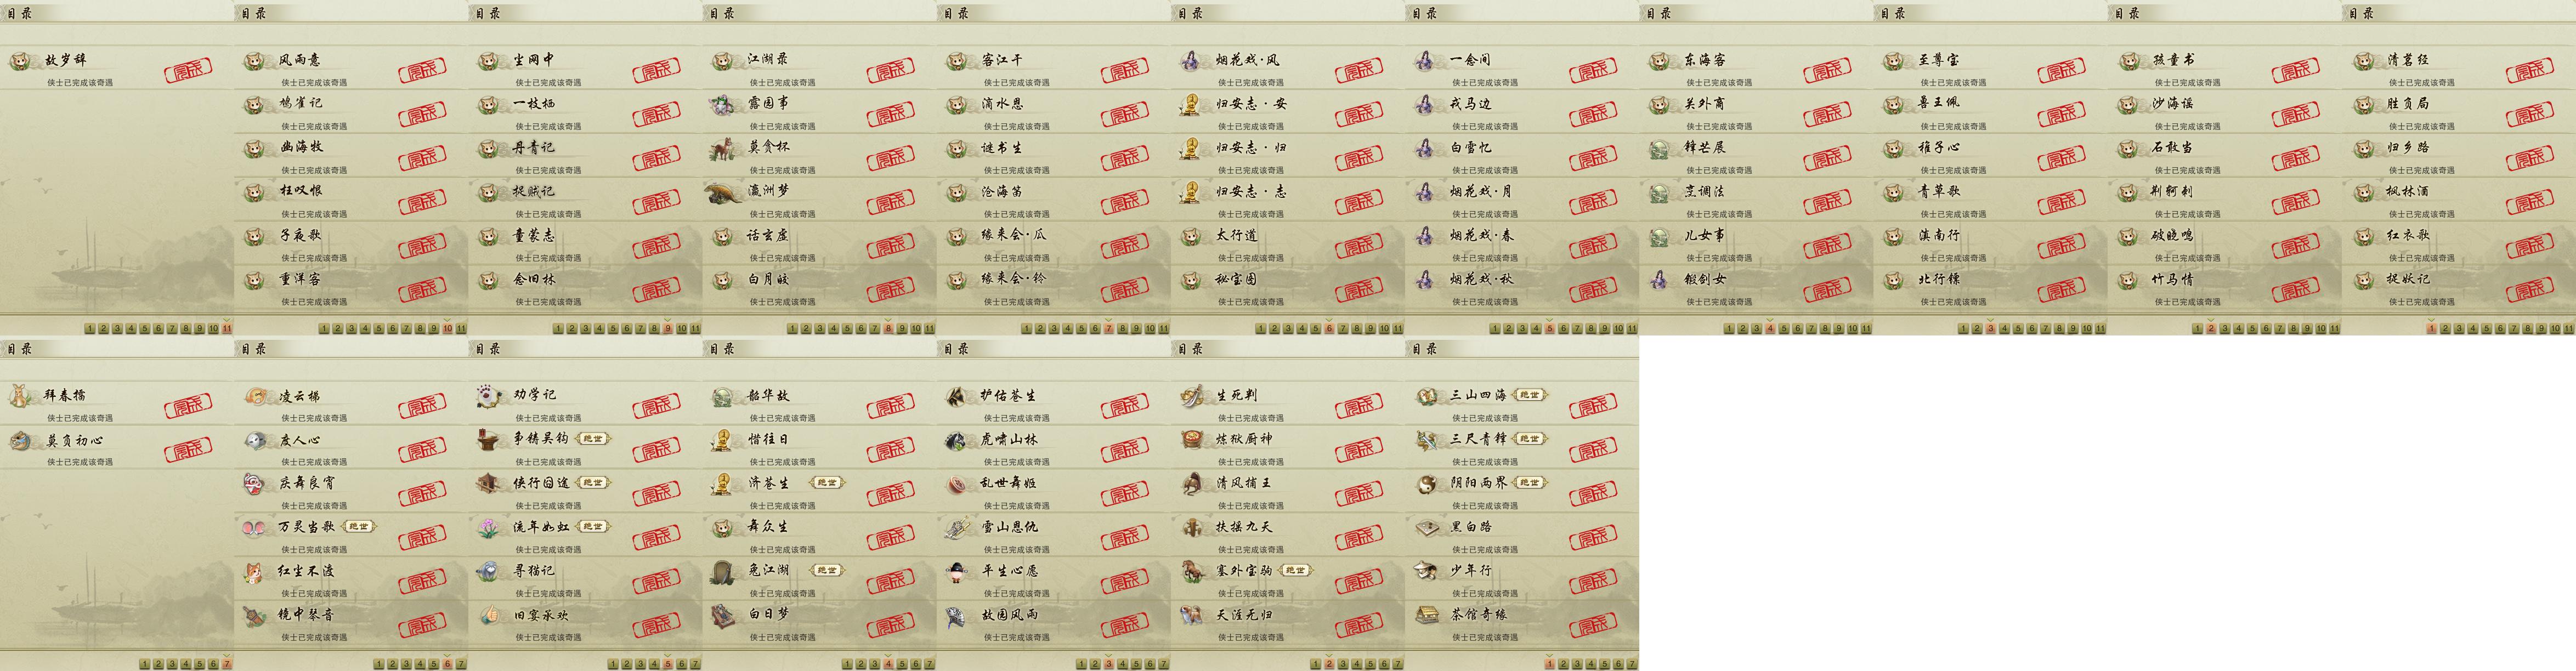Click the yin-yang icon next to 阴阳两界
The image size is (2576, 671).
tap(1427, 484)
